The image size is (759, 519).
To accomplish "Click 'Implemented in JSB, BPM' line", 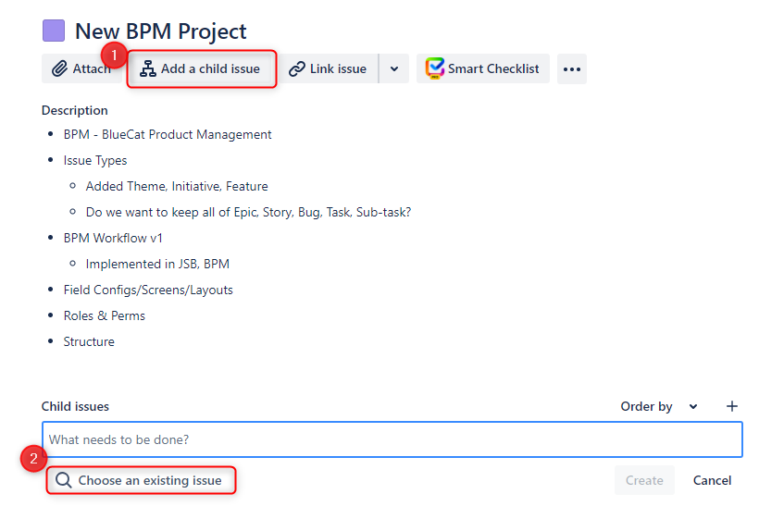I will coord(157,264).
